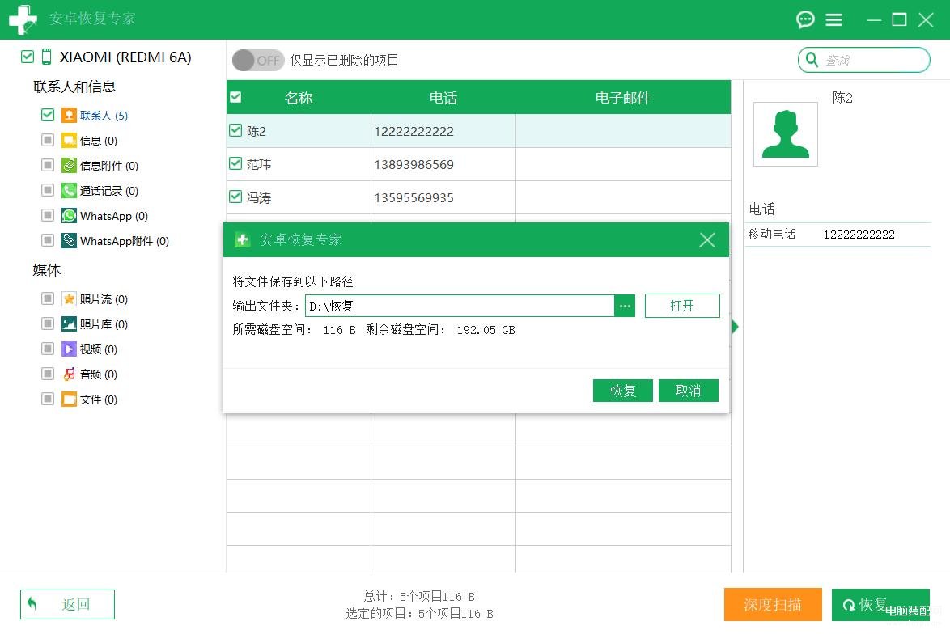Click the bottom-right 恢复 recover button
This screenshot has height=634, width=950.
coord(880,604)
